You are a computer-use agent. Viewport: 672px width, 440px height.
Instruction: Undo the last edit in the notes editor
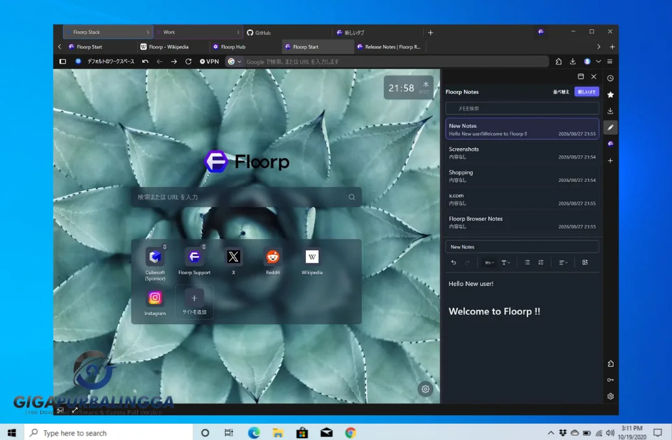point(453,263)
